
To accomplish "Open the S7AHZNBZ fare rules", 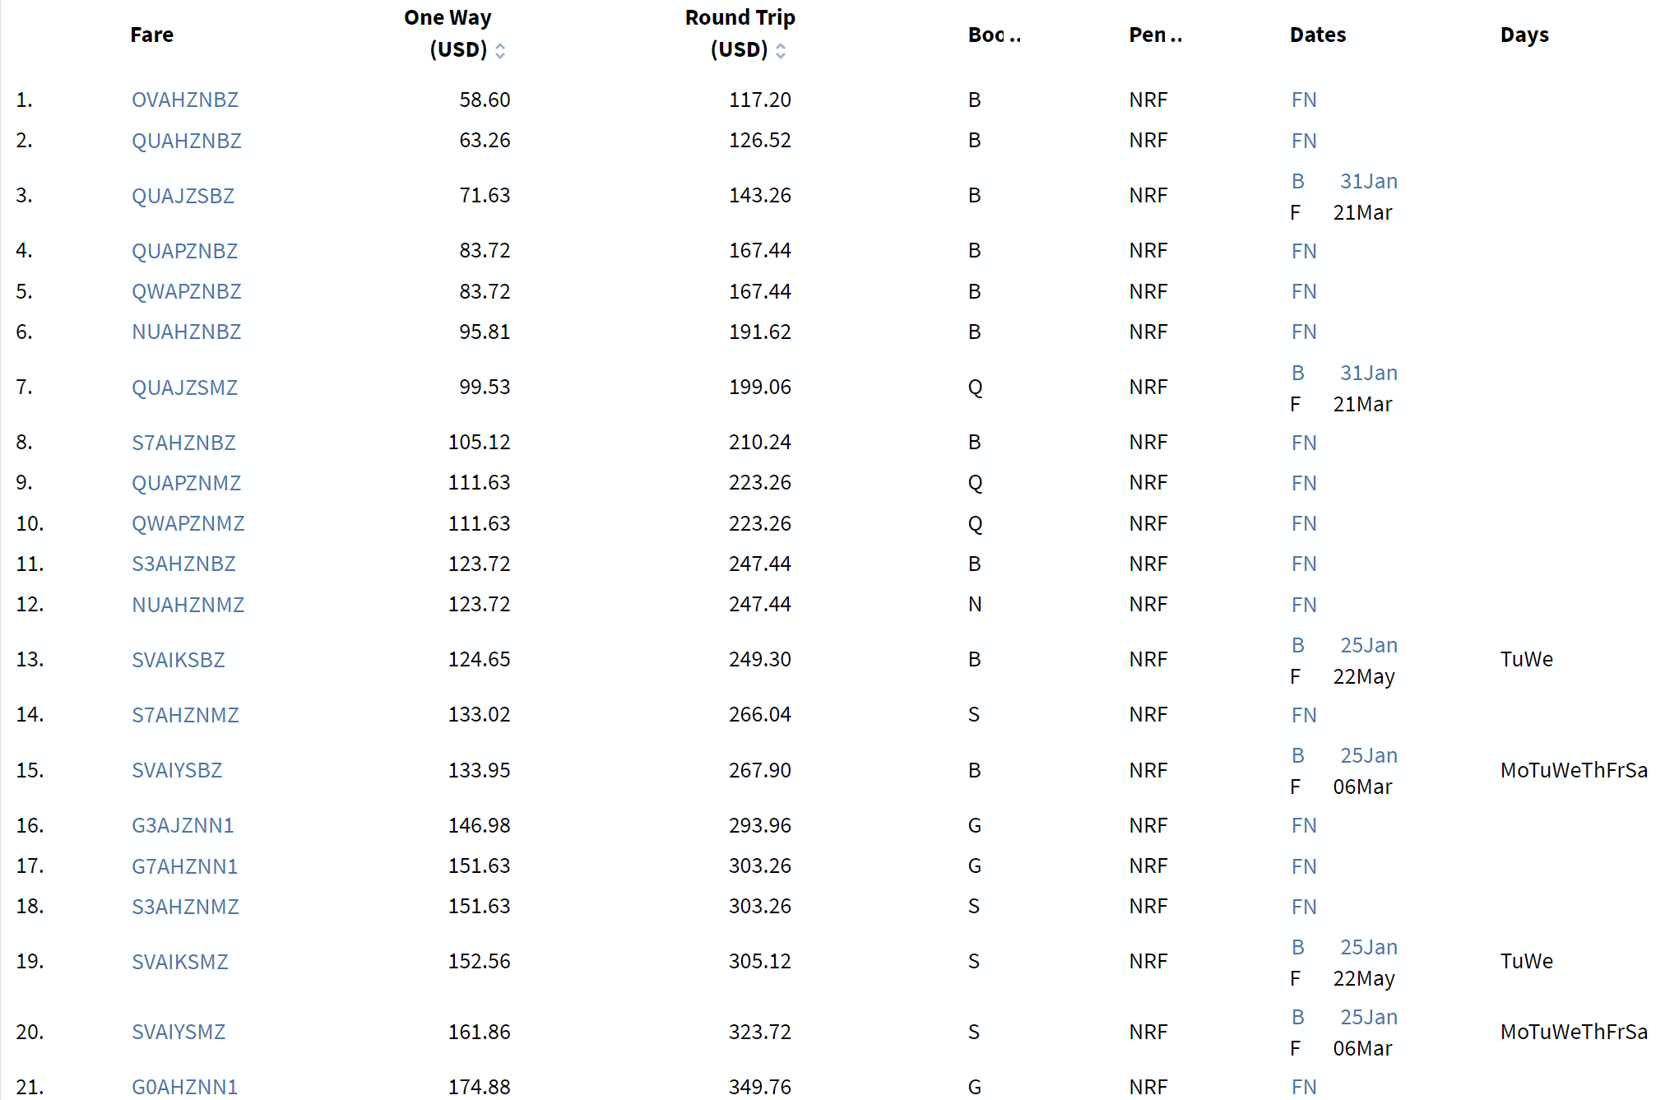I will [183, 443].
